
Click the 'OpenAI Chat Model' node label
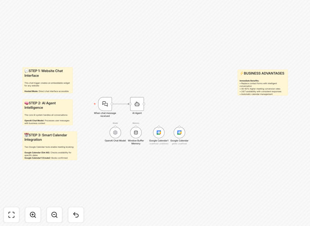115,141
